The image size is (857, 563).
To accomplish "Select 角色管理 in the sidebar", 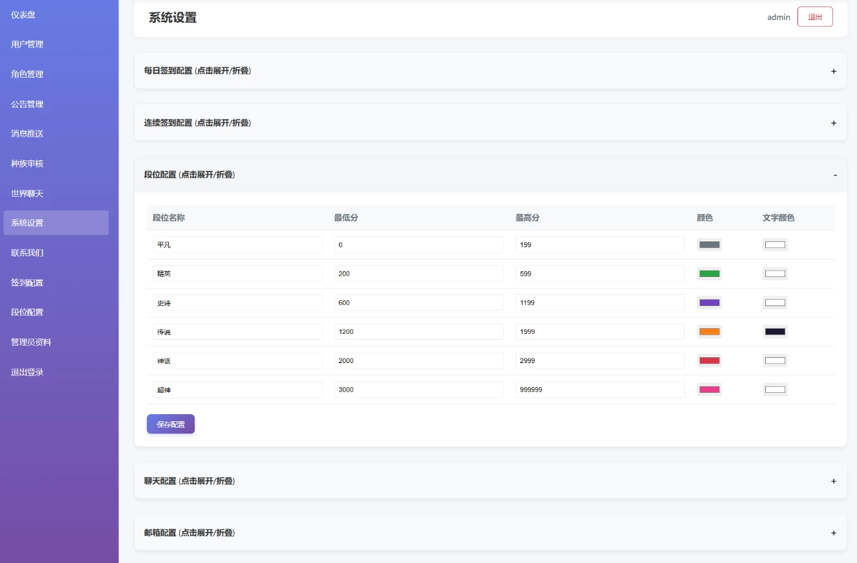I will pos(26,74).
